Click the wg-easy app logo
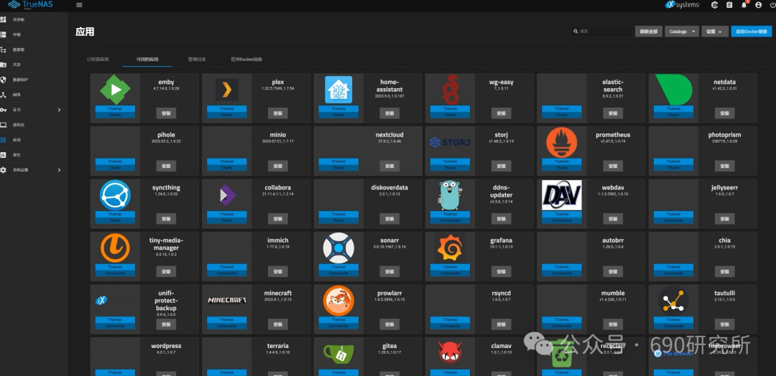 click(x=450, y=90)
